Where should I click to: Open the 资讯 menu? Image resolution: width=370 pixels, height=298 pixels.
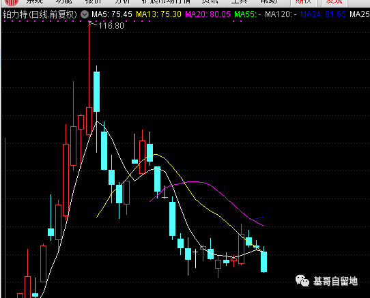point(210,2)
